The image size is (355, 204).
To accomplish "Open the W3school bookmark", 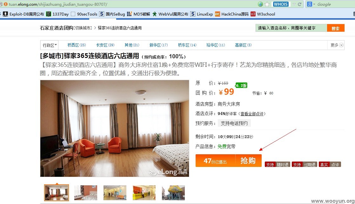I will (x=263, y=14).
